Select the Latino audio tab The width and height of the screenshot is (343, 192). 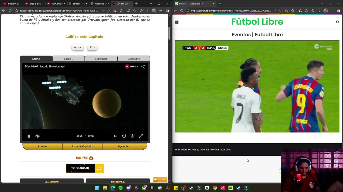[x=36, y=59]
